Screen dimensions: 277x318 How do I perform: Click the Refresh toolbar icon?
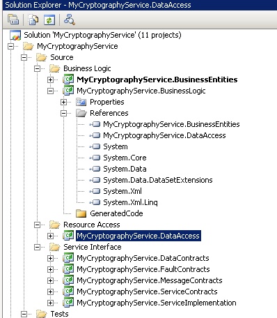[x=49, y=20]
